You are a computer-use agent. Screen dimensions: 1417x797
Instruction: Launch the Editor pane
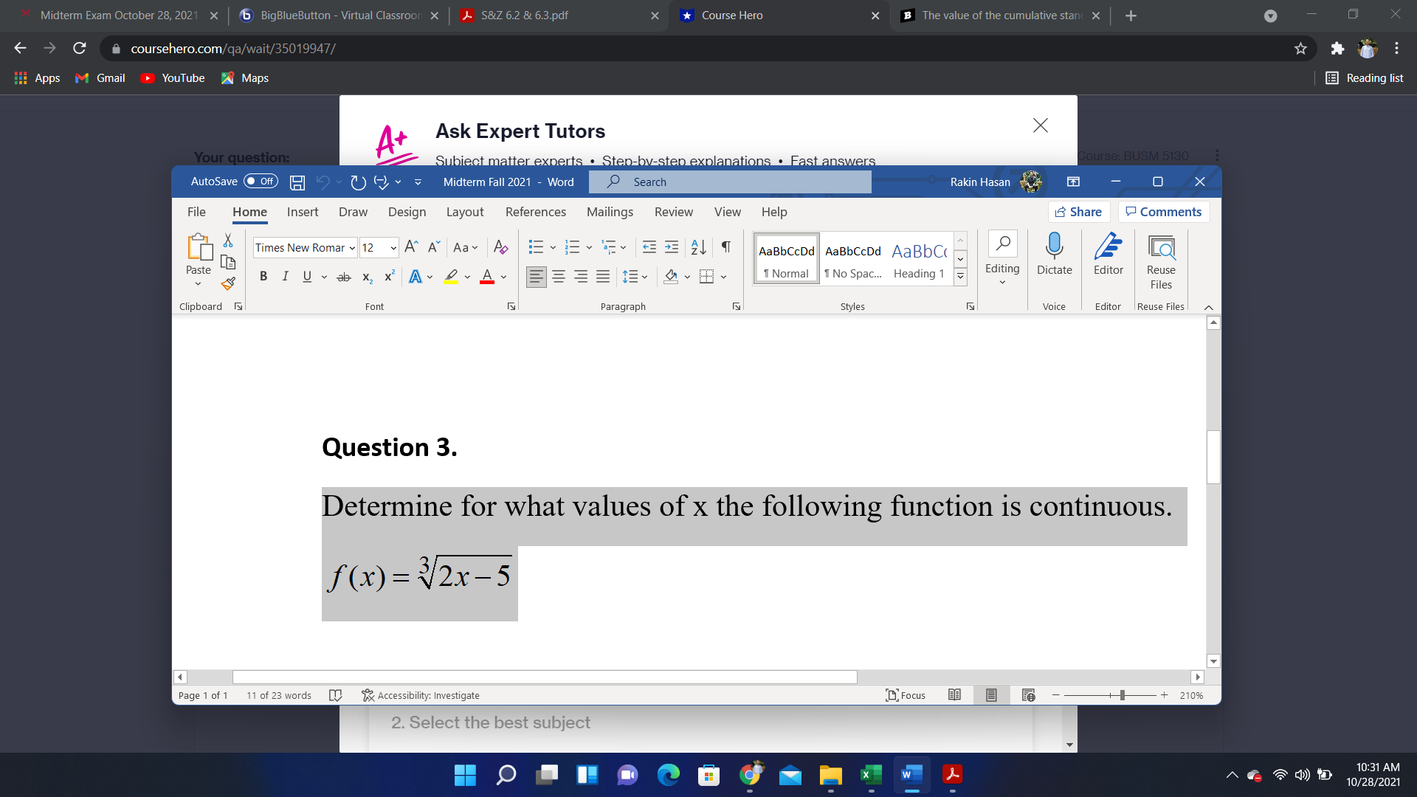click(1107, 255)
